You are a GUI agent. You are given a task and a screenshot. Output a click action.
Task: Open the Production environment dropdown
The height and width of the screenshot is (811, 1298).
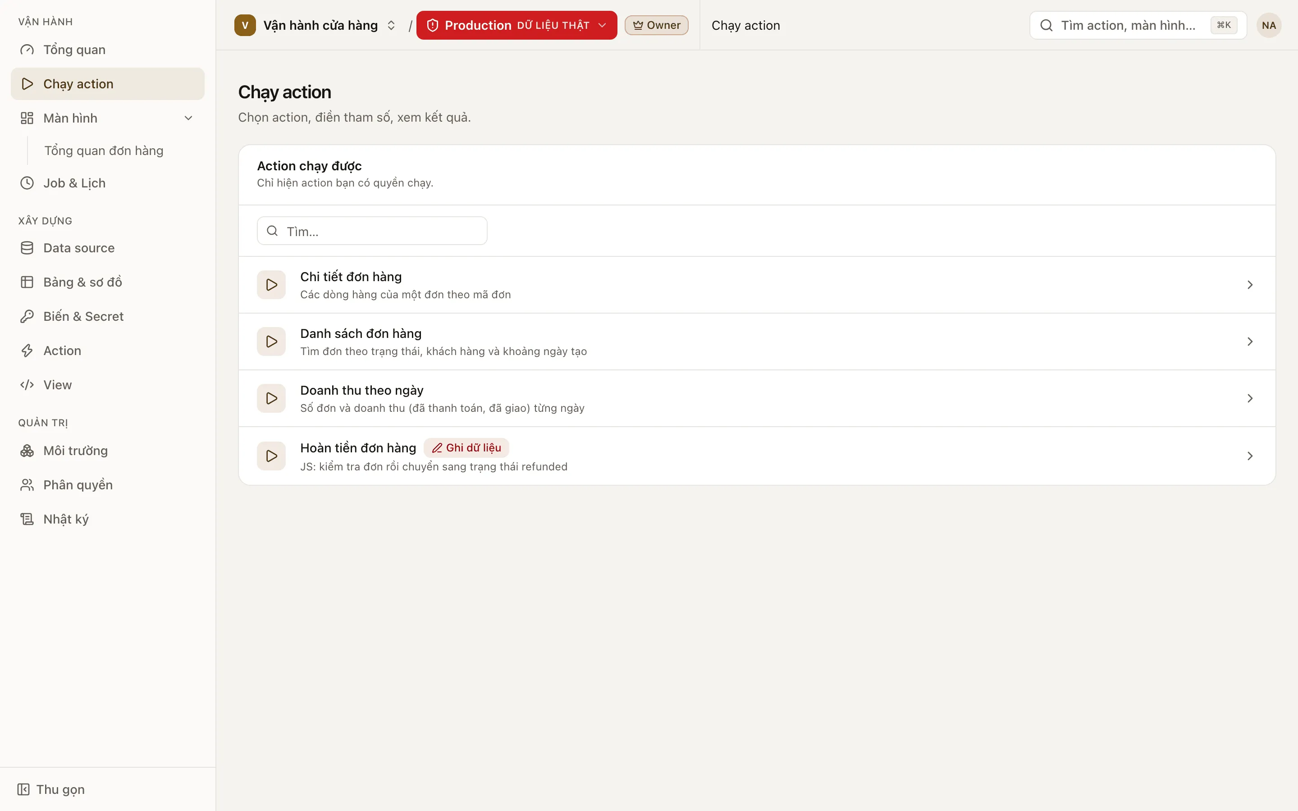tap(516, 25)
